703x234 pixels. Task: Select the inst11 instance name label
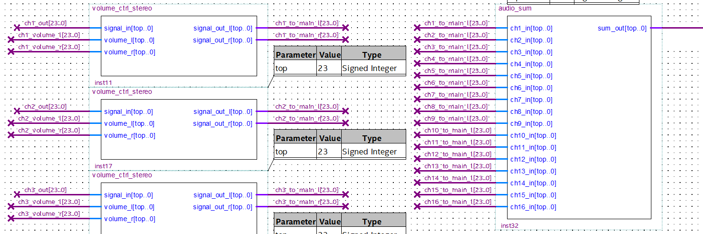[x=103, y=83]
